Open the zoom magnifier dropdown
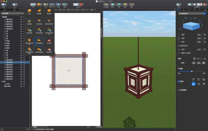This screenshot has width=208, height=131. (65, 4)
